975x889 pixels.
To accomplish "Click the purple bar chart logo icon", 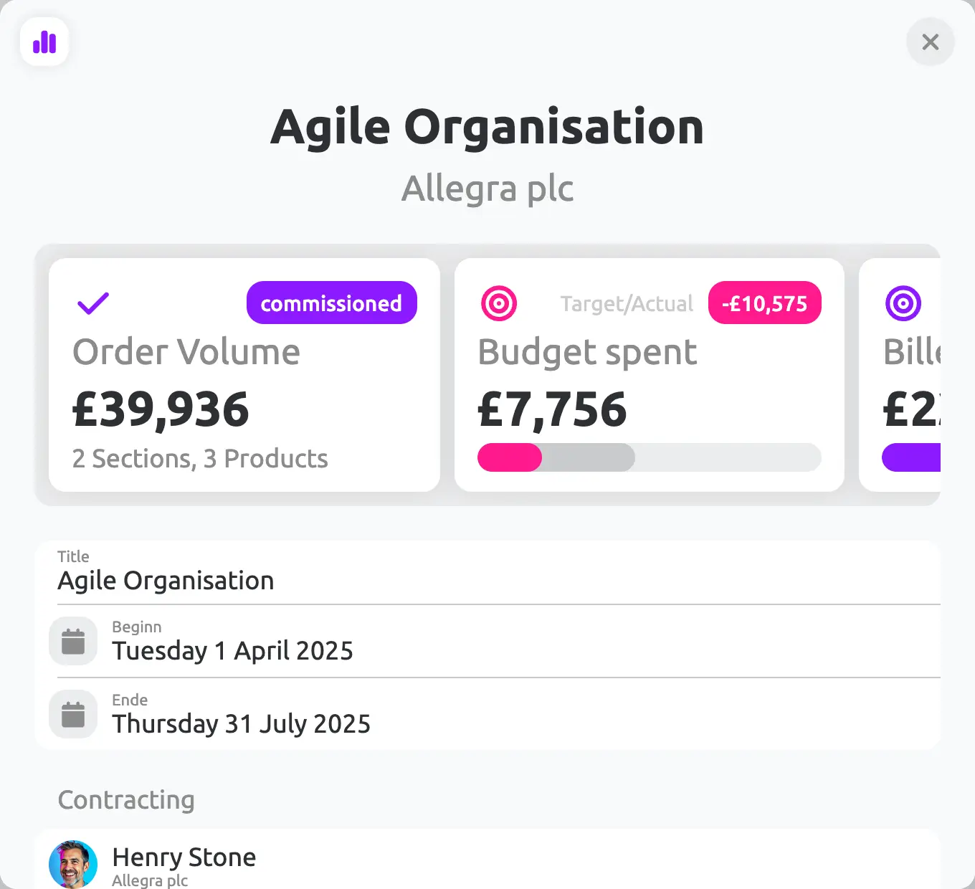I will [44, 42].
